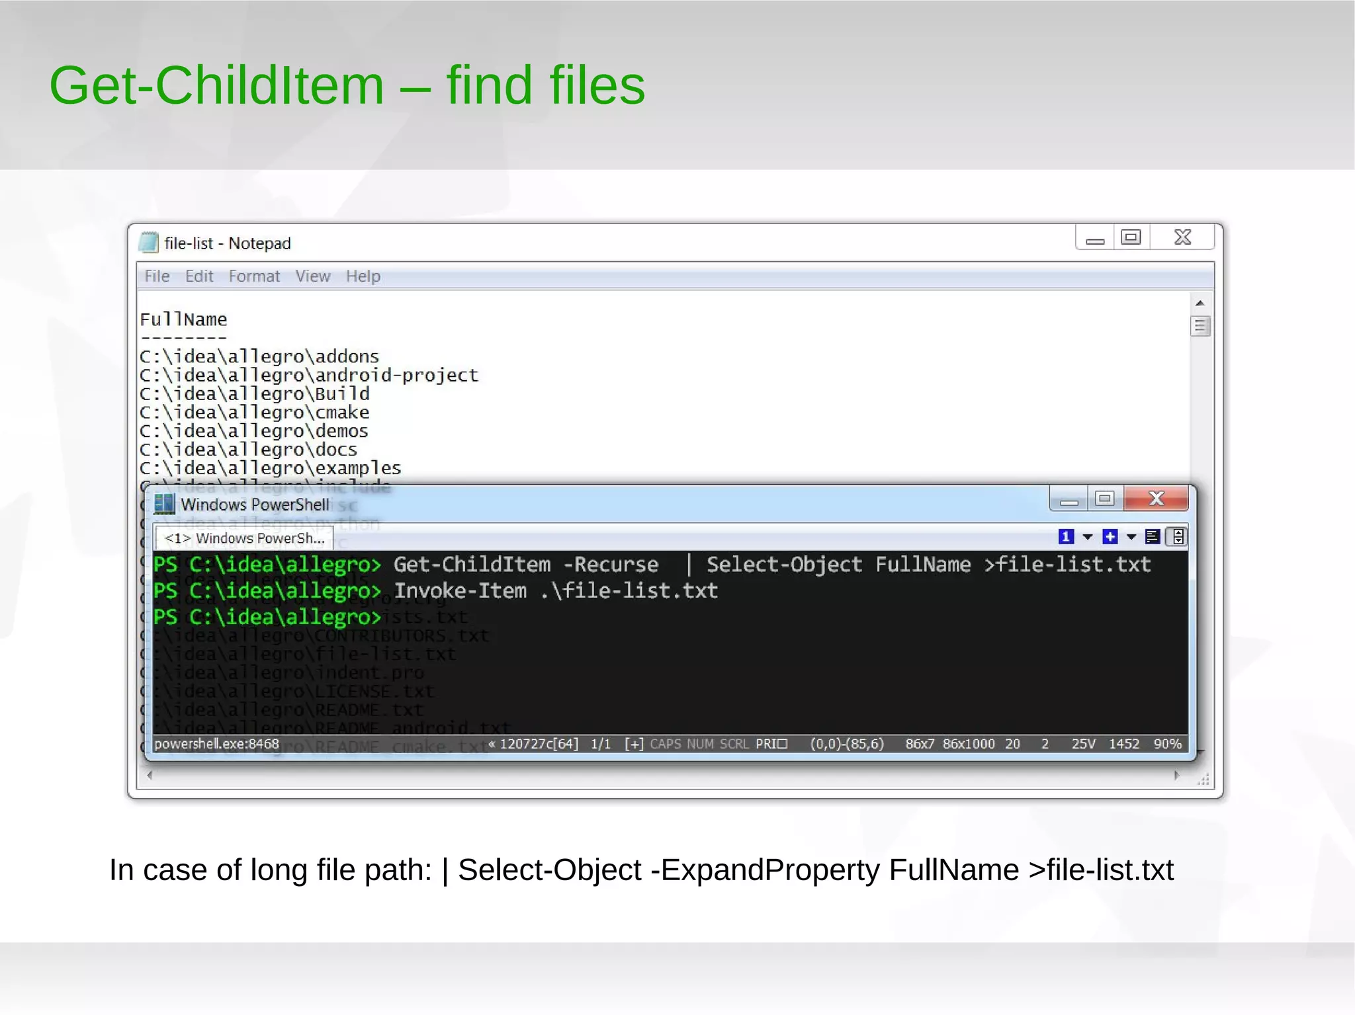
Task: Close the Windows PowerShell window
Action: click(x=1155, y=499)
